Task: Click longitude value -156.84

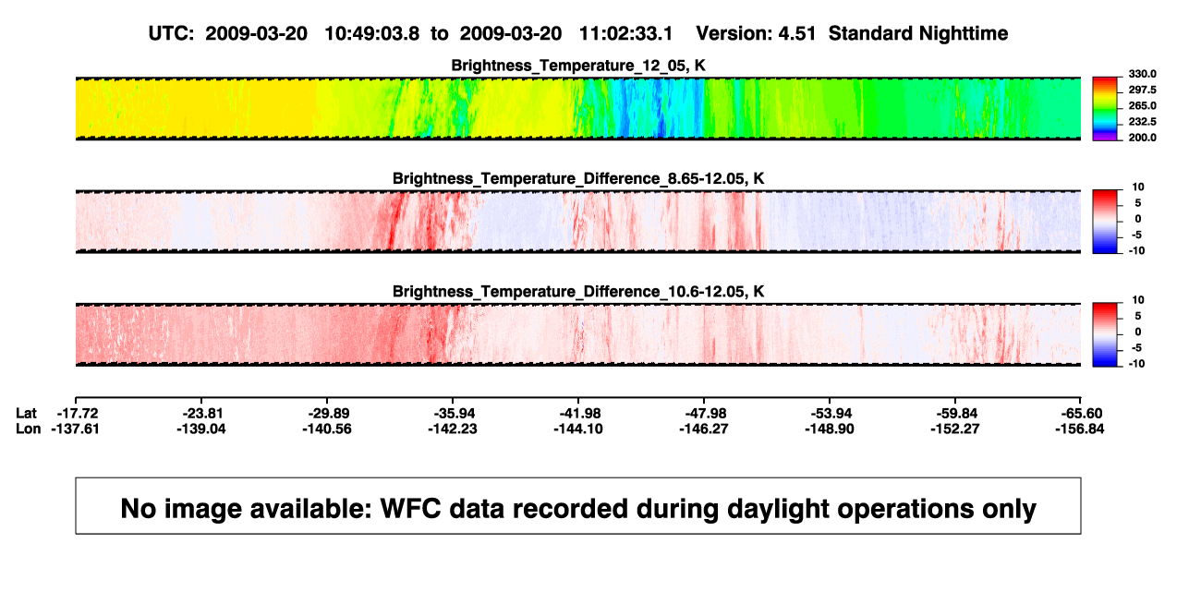Action: [1081, 429]
